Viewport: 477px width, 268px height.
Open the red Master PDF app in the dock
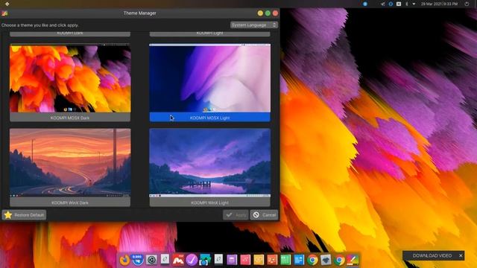tap(178, 260)
